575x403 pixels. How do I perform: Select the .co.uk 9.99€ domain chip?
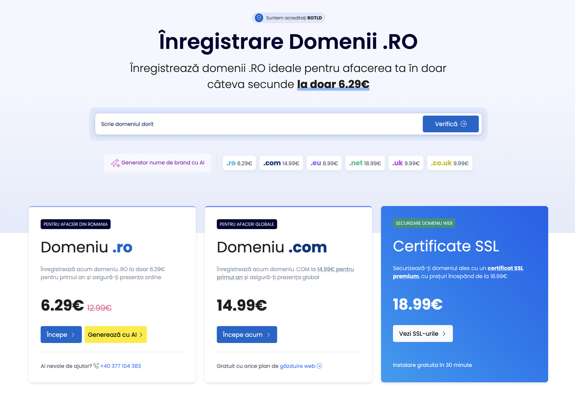450,163
